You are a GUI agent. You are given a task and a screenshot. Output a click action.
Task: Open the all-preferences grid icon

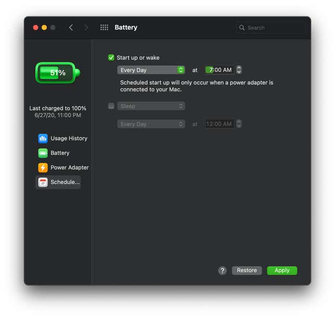tap(104, 27)
